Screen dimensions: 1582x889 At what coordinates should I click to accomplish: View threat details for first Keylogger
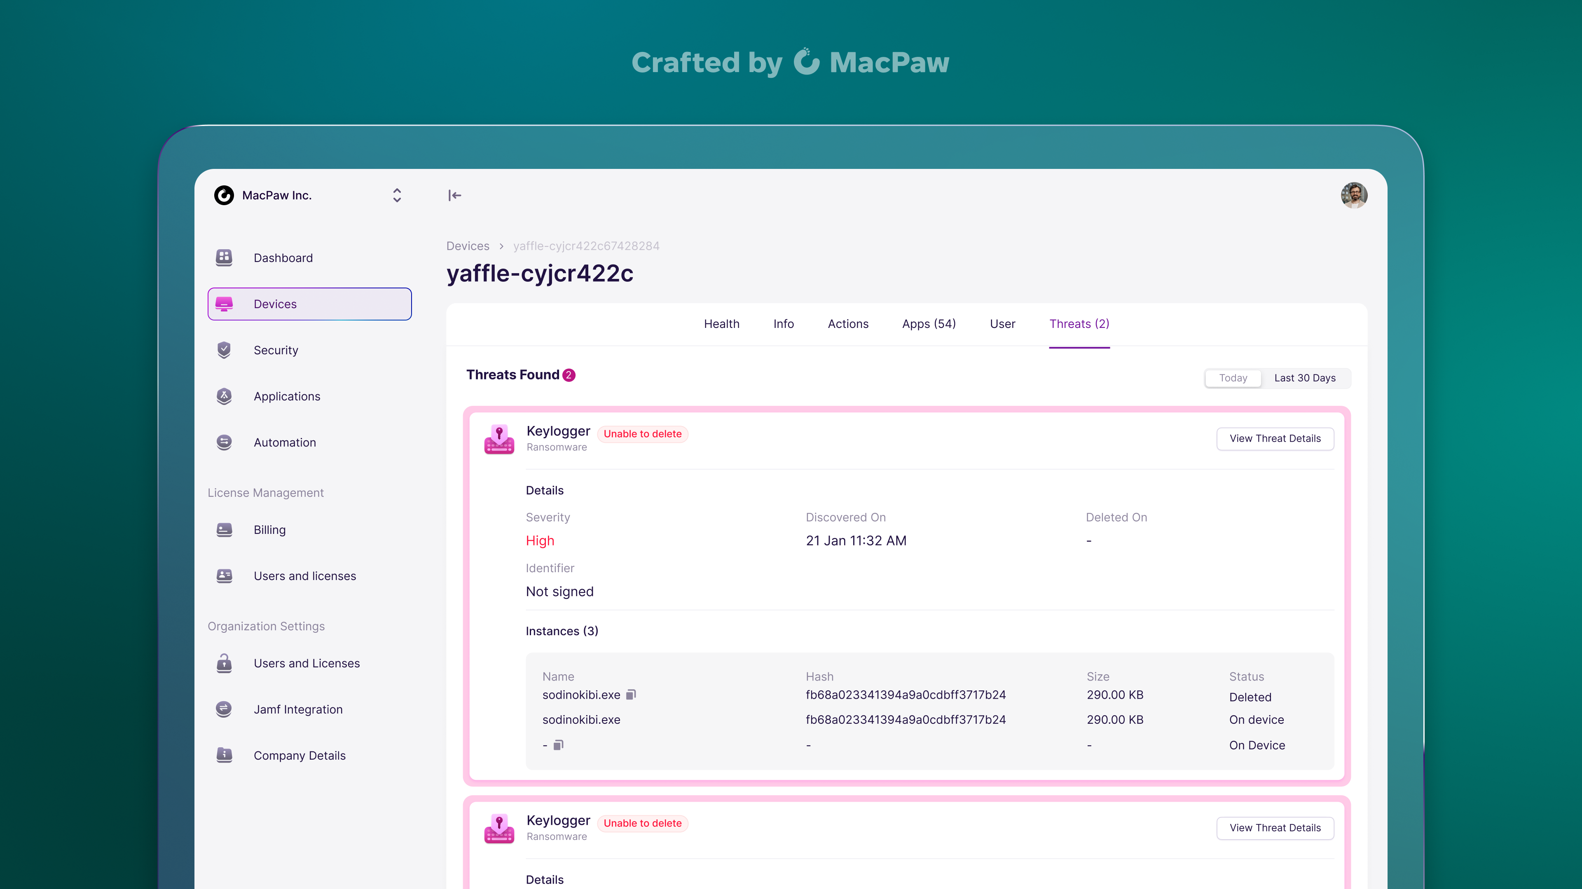click(1275, 438)
